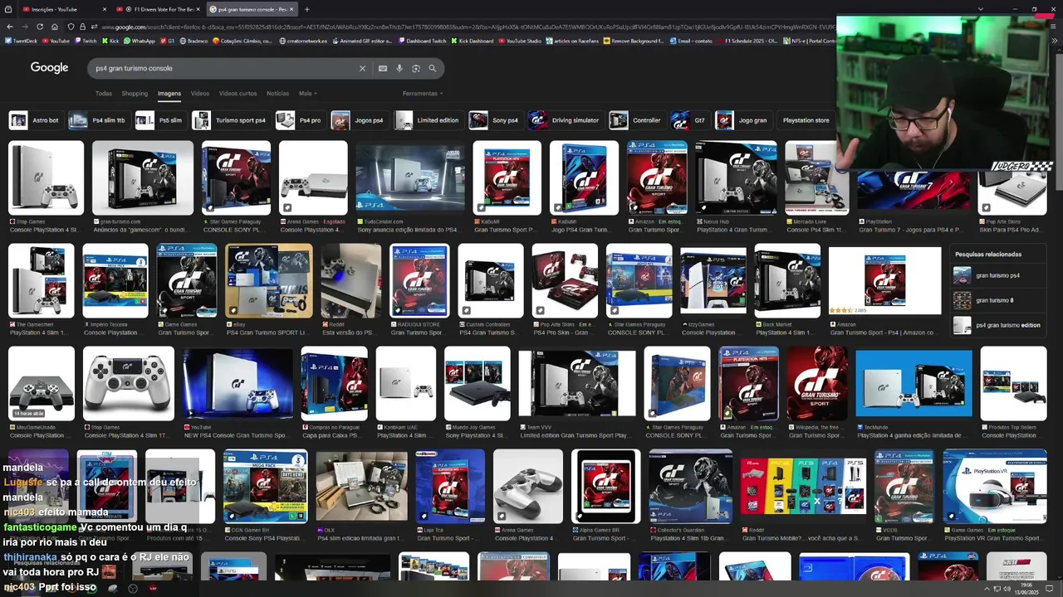Open the Kick Dashboard bookmark
Viewport: 1063px width, 597px height.
(x=472, y=41)
